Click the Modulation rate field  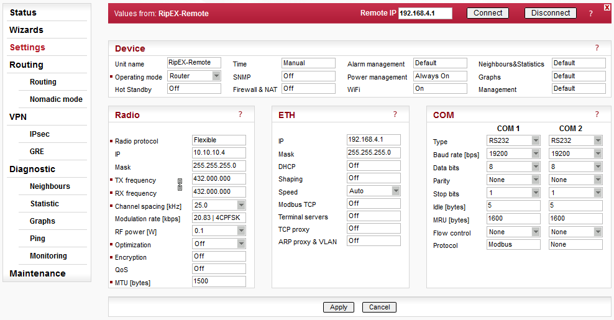(219, 217)
